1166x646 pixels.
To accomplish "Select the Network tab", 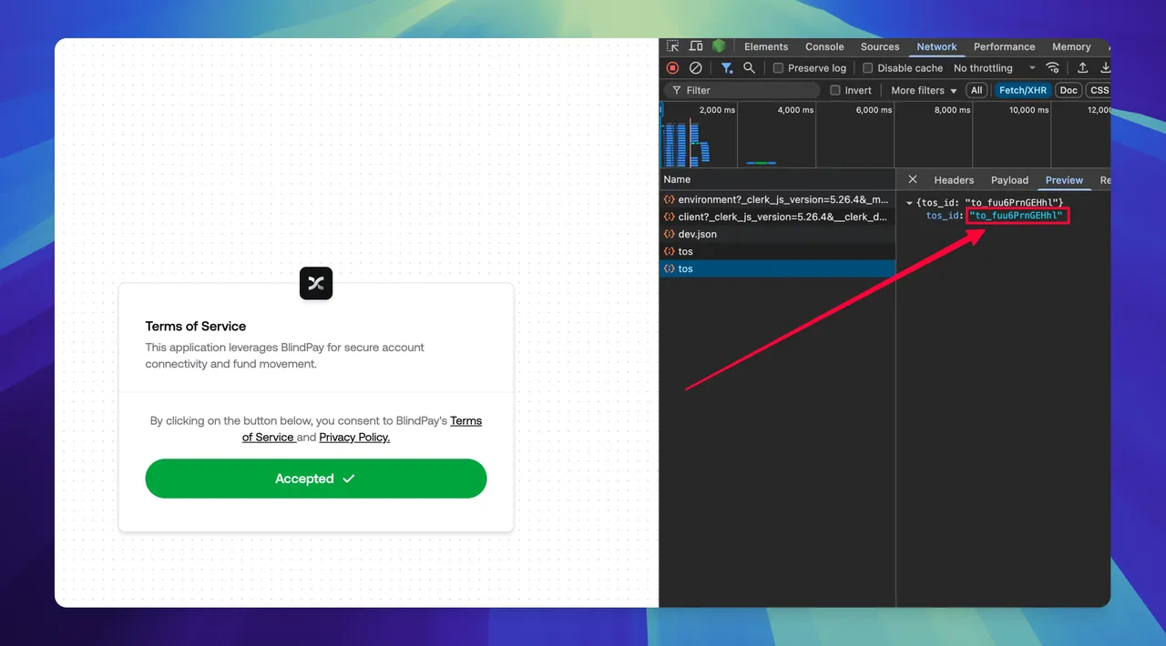I will (x=936, y=46).
